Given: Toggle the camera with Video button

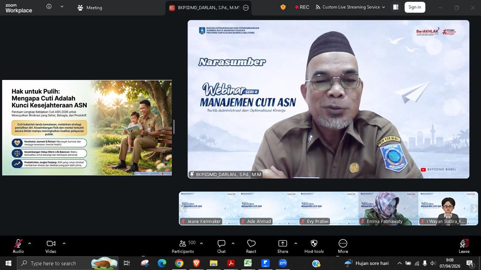Looking at the screenshot, I should (x=51, y=246).
